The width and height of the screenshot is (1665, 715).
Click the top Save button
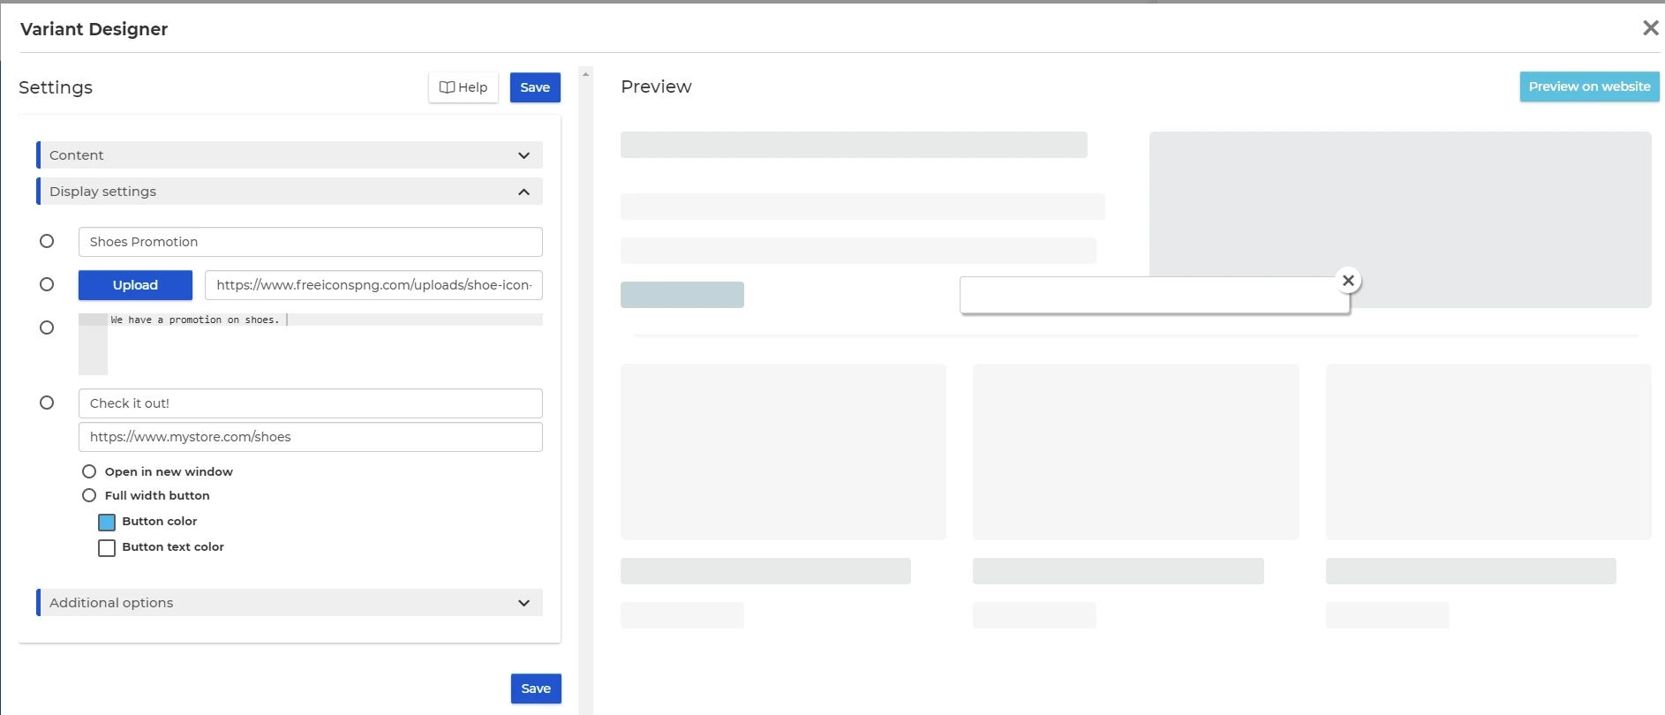pyautogui.click(x=535, y=87)
